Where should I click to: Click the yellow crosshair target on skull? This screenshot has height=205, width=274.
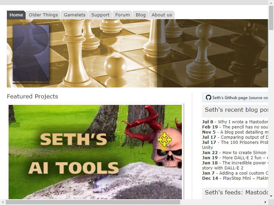pos(164,139)
